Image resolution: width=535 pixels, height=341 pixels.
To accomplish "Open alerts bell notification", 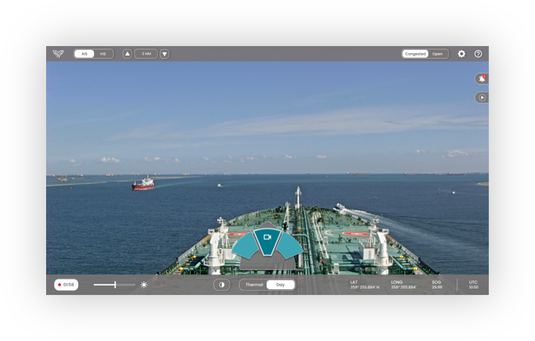I will tap(482, 79).
